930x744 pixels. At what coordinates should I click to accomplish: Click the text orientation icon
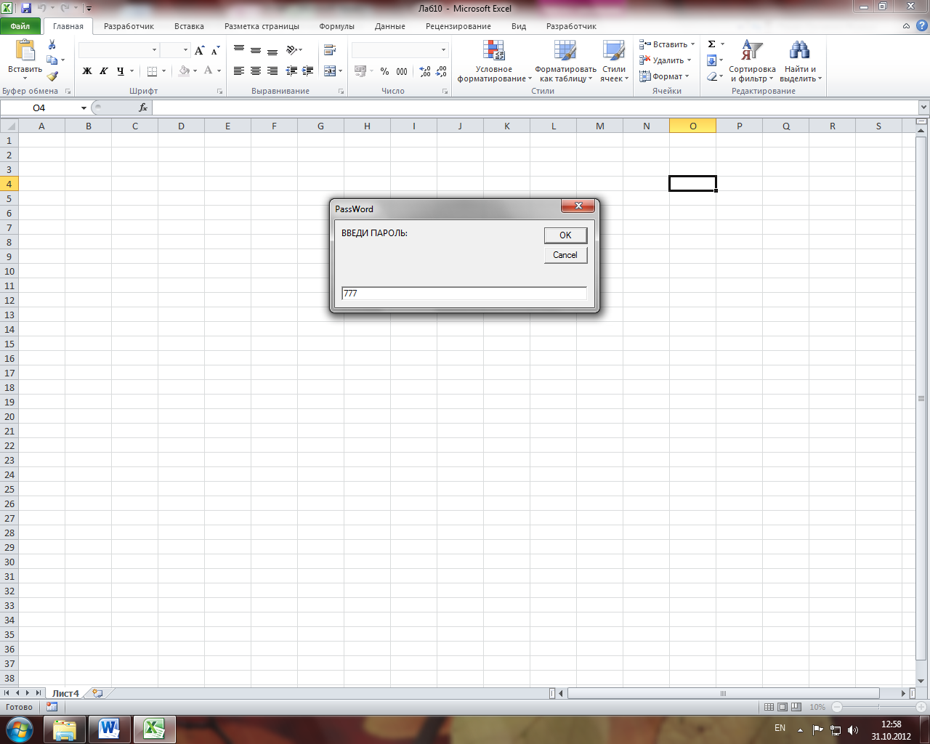click(x=292, y=50)
